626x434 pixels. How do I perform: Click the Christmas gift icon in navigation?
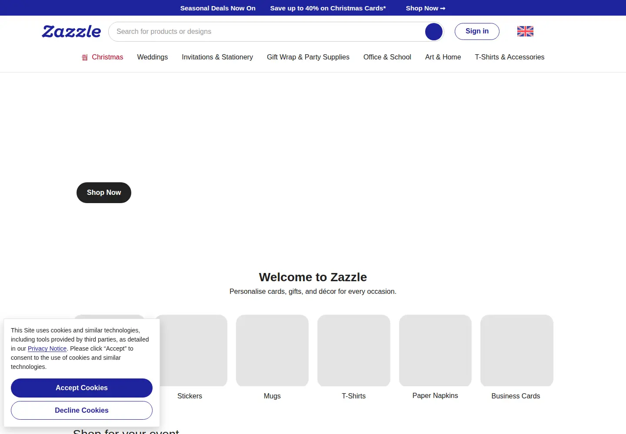pyautogui.click(x=85, y=57)
